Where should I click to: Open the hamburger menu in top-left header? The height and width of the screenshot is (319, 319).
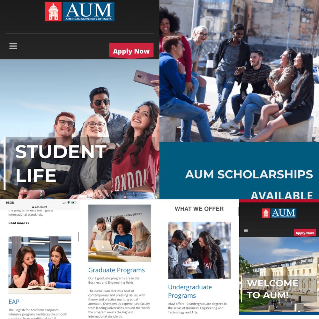13,46
